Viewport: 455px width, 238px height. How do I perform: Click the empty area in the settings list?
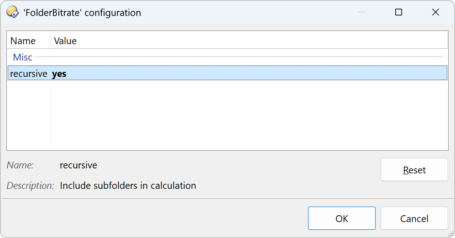click(x=249, y=115)
